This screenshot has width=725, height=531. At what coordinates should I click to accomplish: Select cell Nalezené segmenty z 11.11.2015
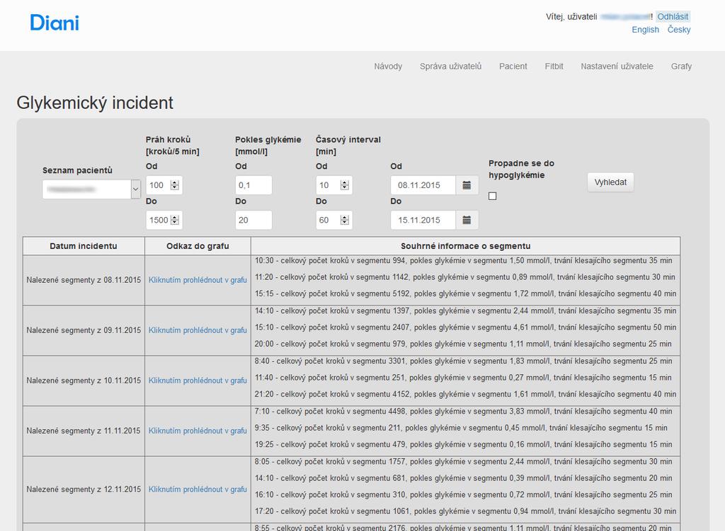tap(84, 431)
